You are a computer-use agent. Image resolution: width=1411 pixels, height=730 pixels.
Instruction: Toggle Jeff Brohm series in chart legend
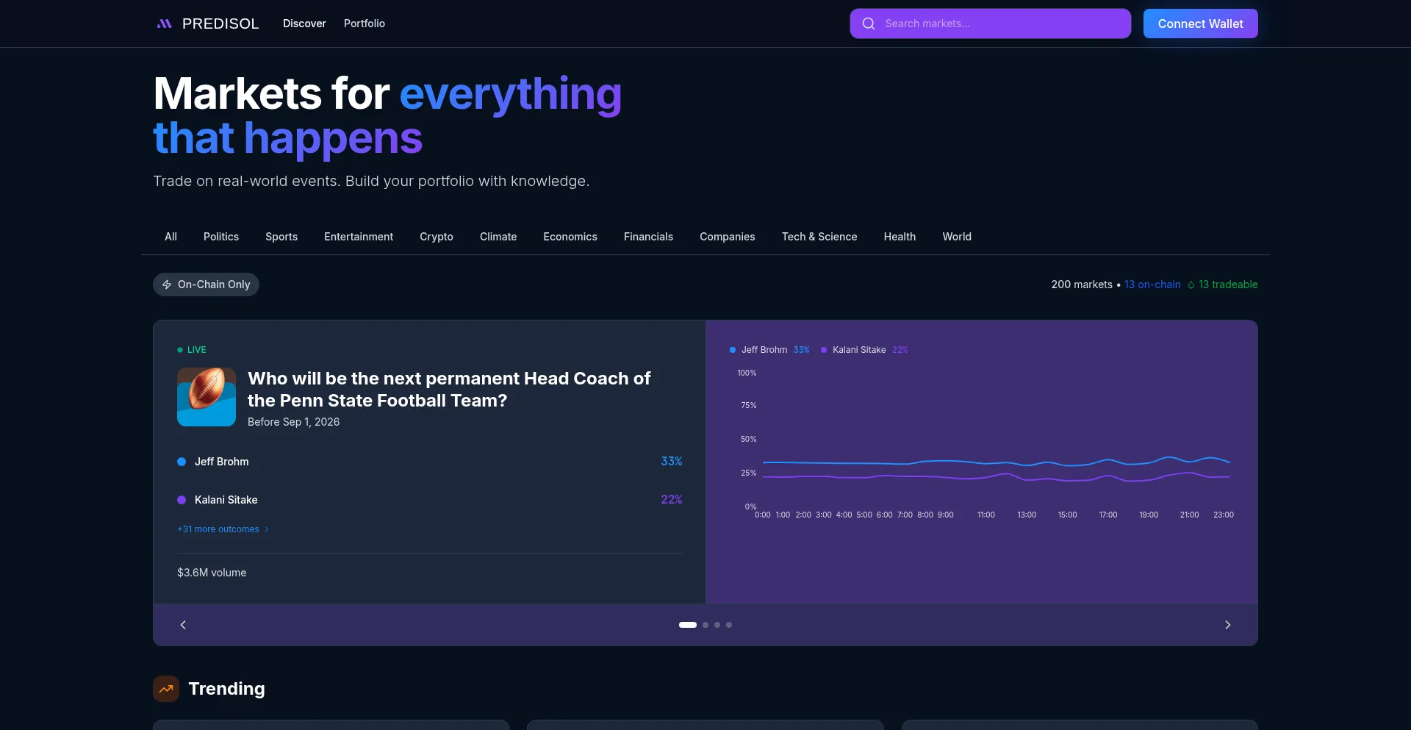tap(764, 350)
